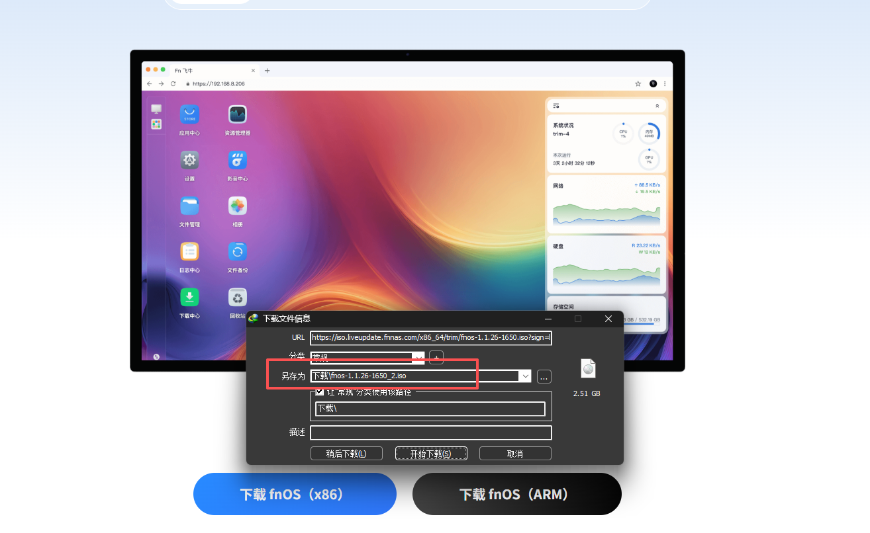
Task: Close the Fn 飞牛 browser tab
Action: [253, 70]
